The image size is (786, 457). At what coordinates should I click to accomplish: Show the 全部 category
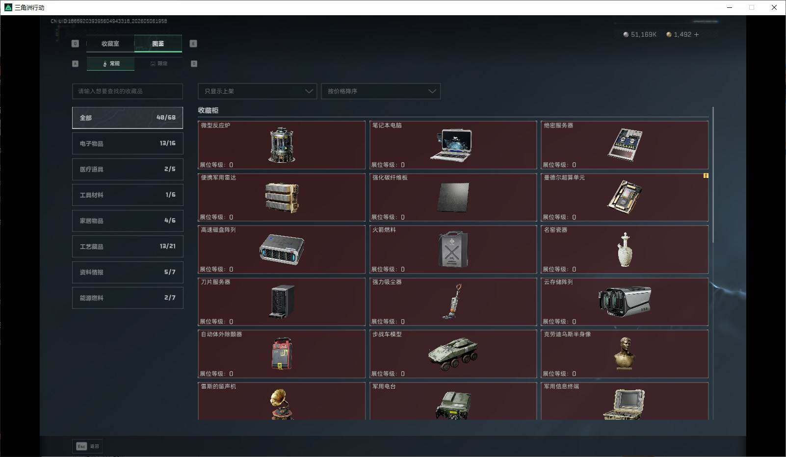(128, 118)
